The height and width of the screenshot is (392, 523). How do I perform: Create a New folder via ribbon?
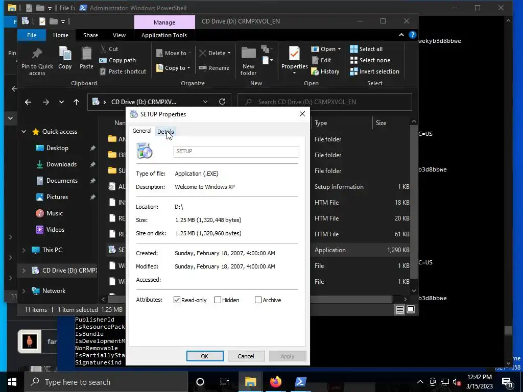coord(249,61)
